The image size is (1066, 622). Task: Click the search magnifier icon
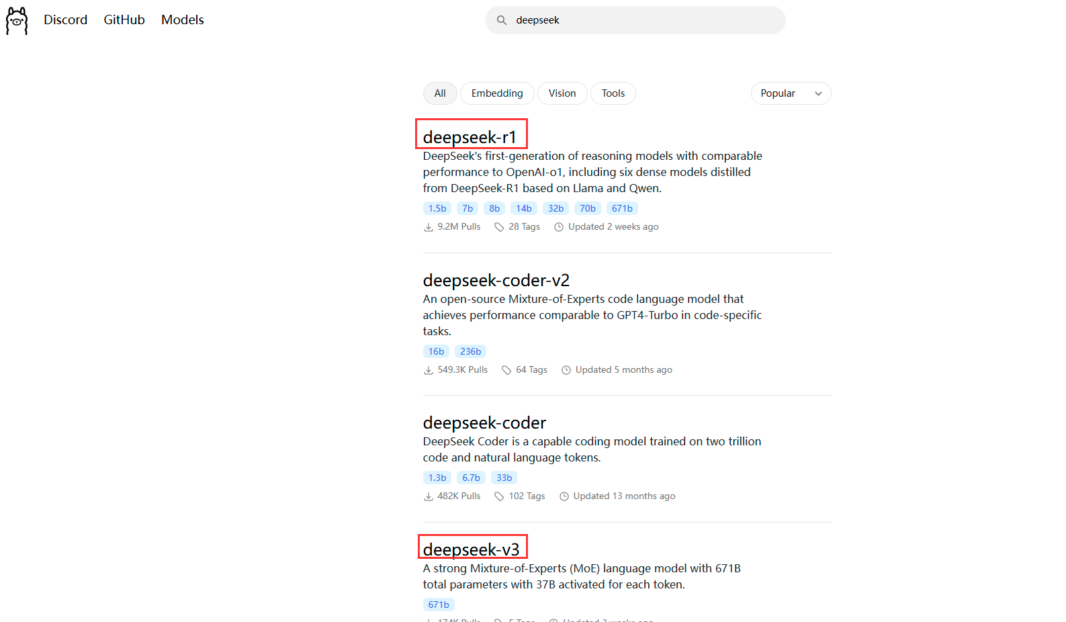502,20
